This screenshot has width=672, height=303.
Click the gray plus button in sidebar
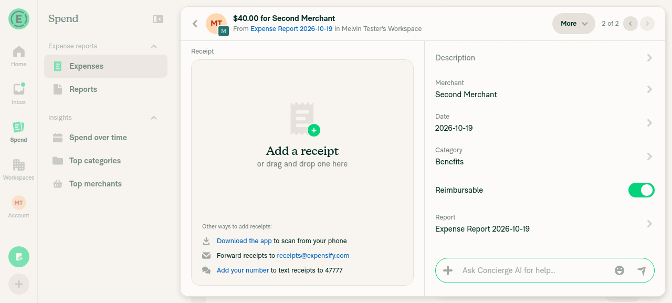pos(19,284)
